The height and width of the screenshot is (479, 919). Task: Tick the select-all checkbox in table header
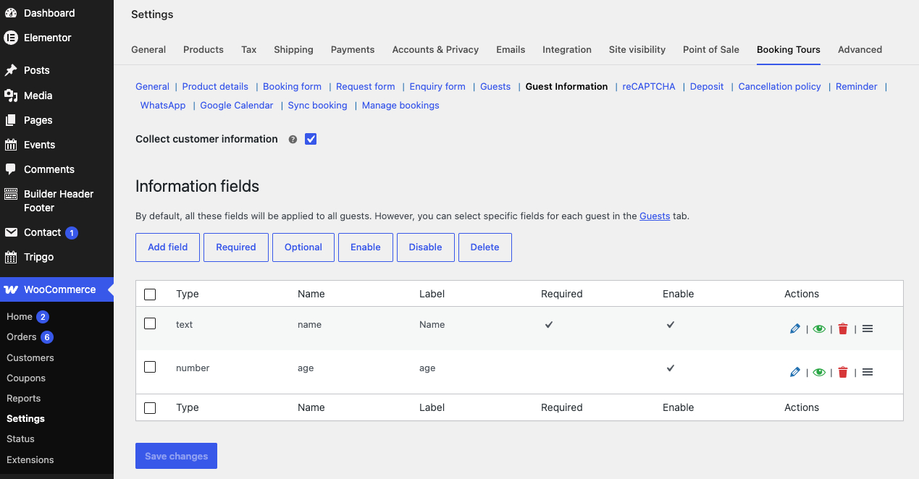click(x=150, y=294)
